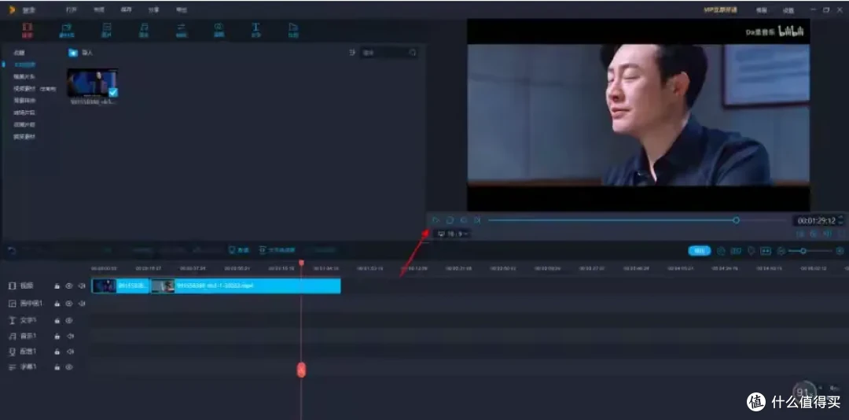The image size is (849, 420).
Task: Click the preview progress slider handle
Action: pyautogui.click(x=736, y=220)
